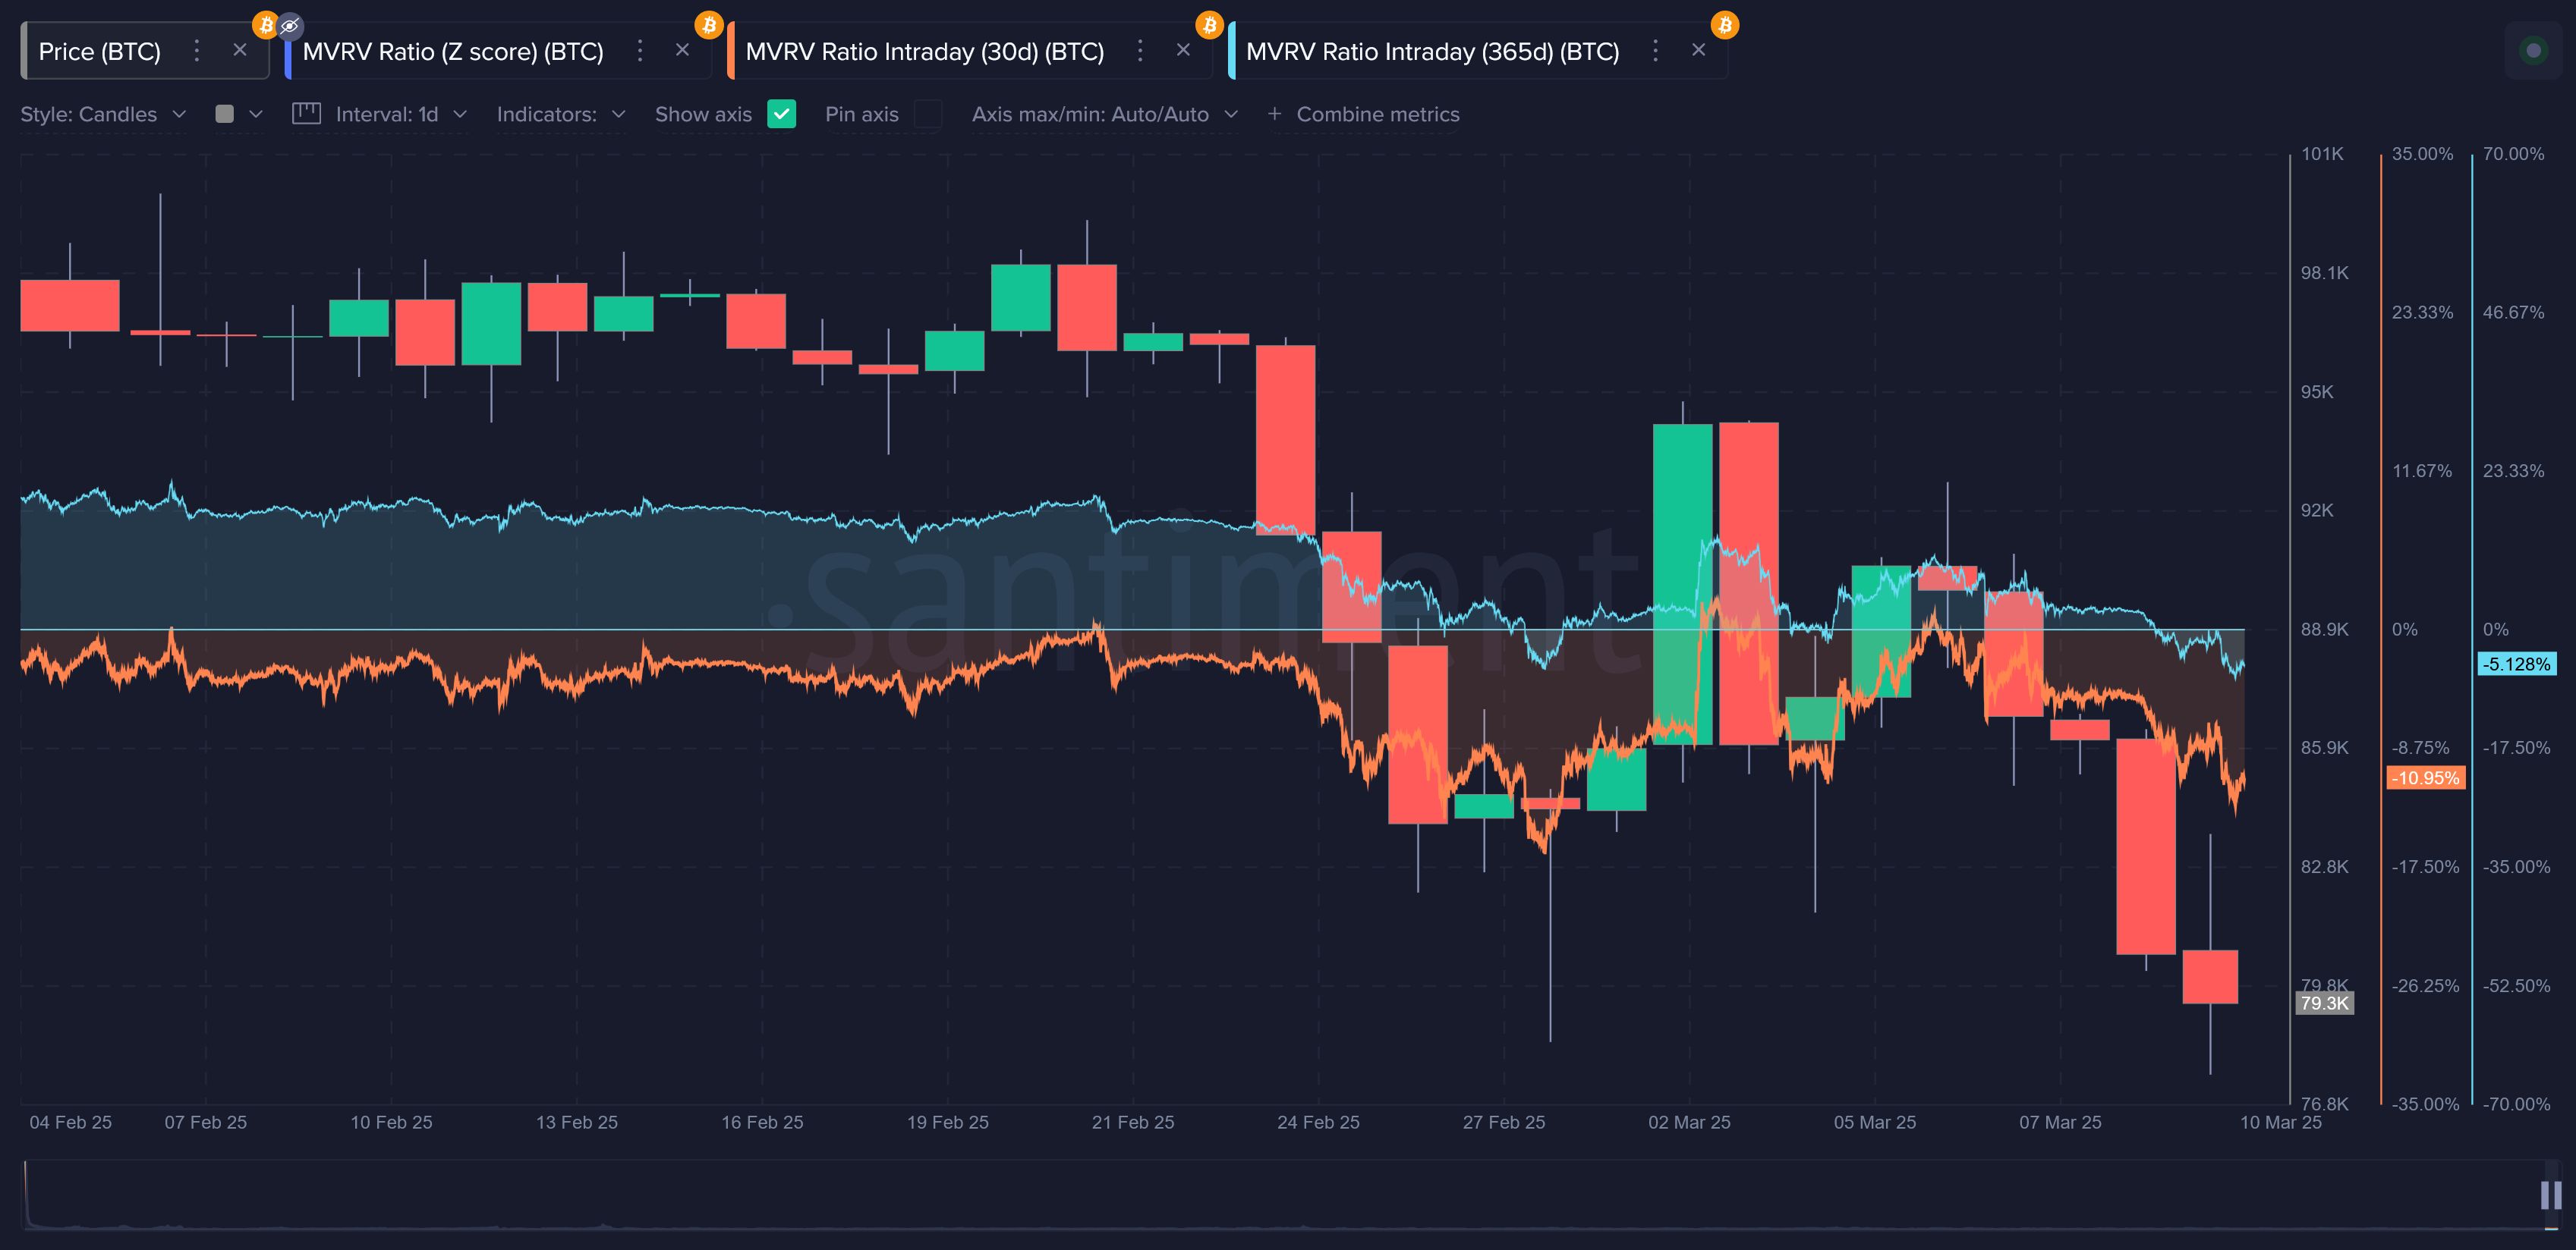Click the pause handle on bottom navigator

2550,1194
